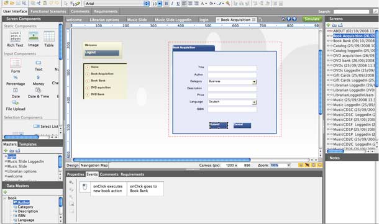Click the open folder icon in the toolbar
379x224 pixels.
12,3
